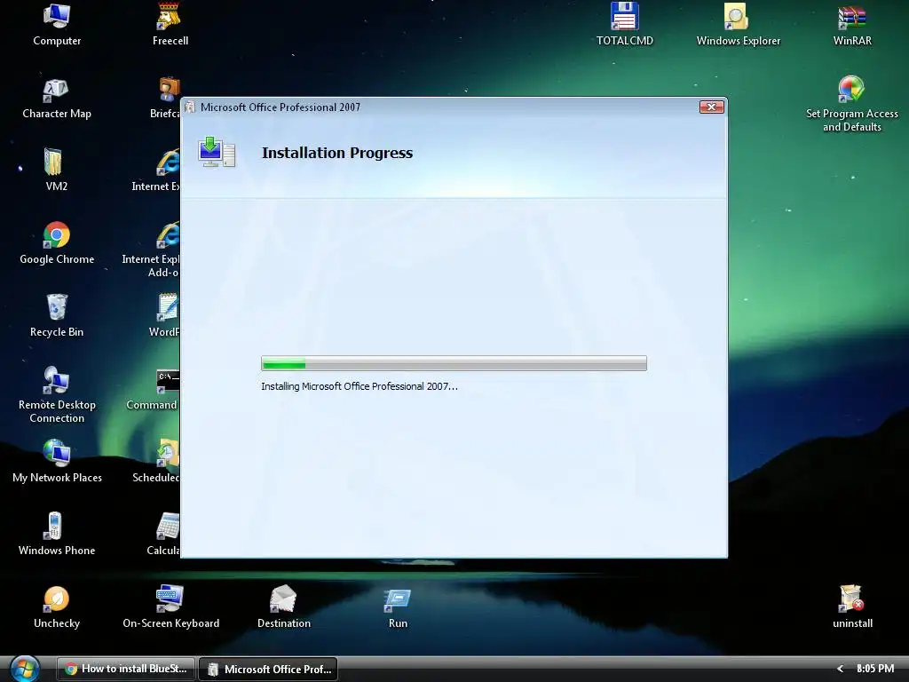This screenshot has height=682, width=909.
Task: Select the partially hidden Briefcase icon
Action: click(165, 99)
